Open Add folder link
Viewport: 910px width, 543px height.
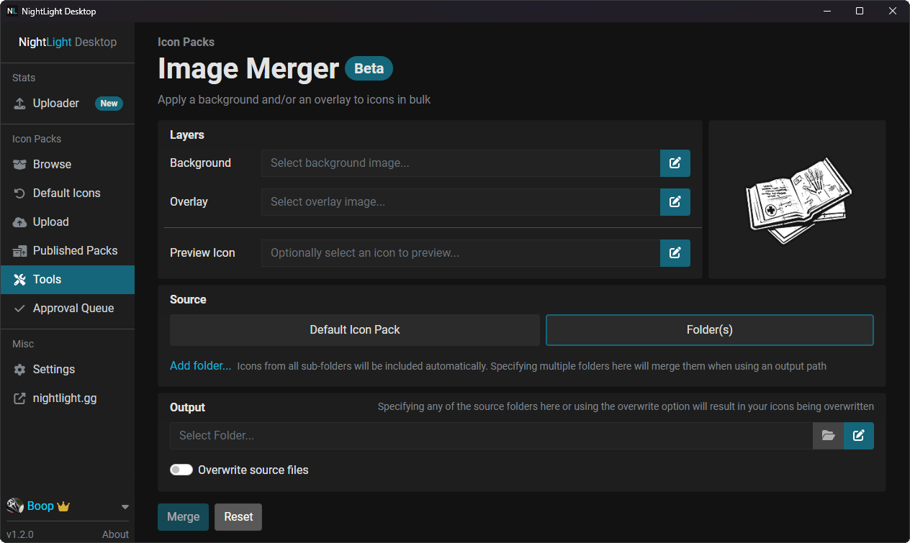[200, 365]
